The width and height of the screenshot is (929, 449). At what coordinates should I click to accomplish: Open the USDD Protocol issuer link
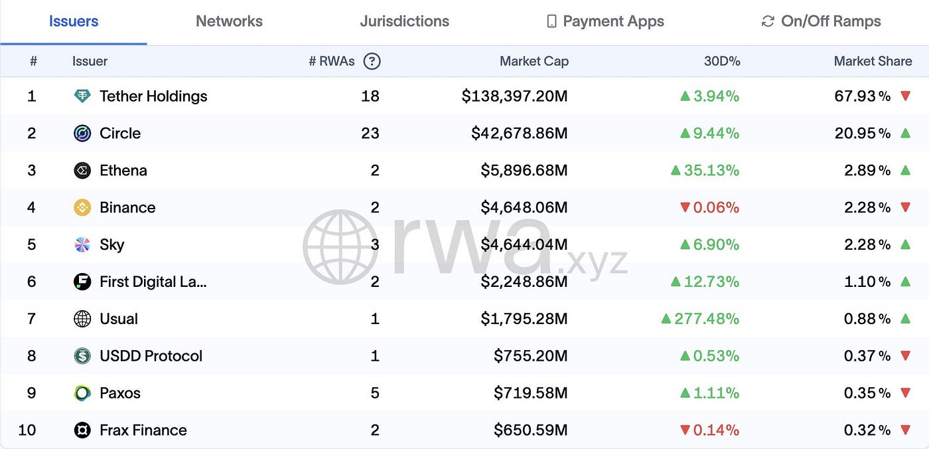[x=151, y=356]
